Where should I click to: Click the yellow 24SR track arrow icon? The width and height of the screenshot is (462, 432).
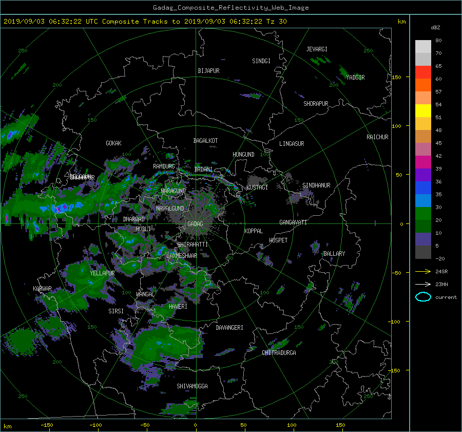[x=423, y=272]
